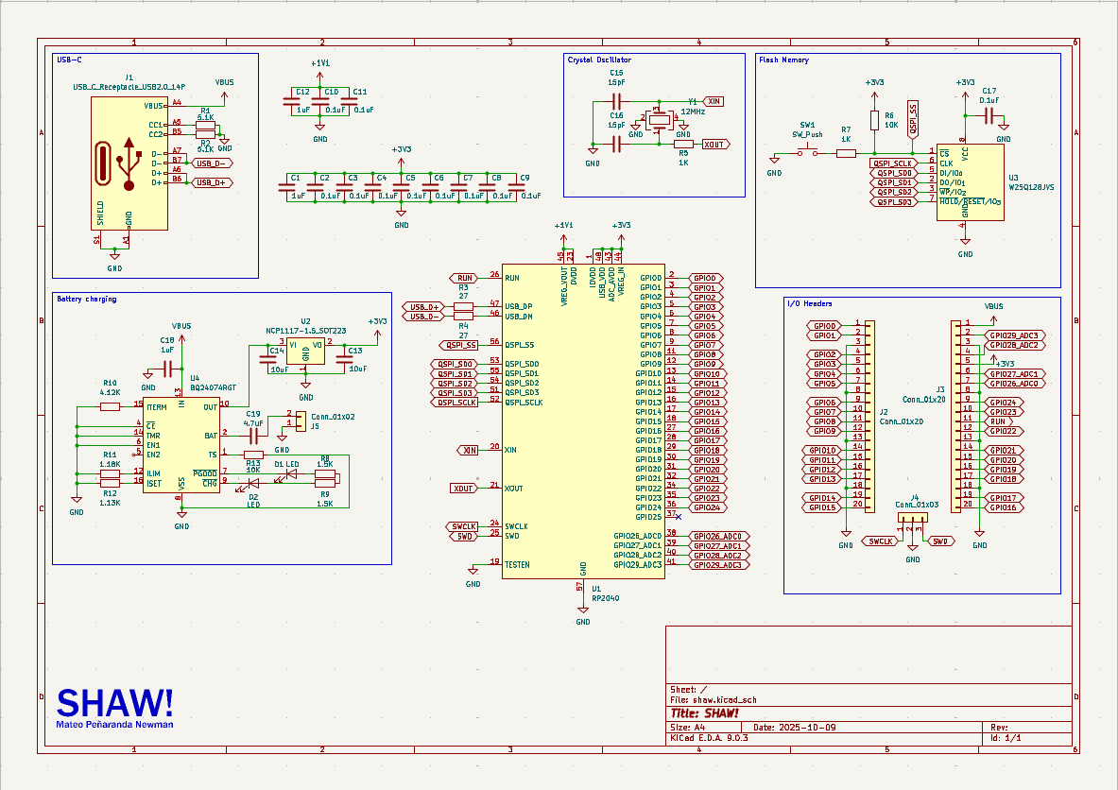Viewport: 1118px width, 790px height.
Task: Select the XIN label in Crystal Oscillator
Action: [714, 100]
